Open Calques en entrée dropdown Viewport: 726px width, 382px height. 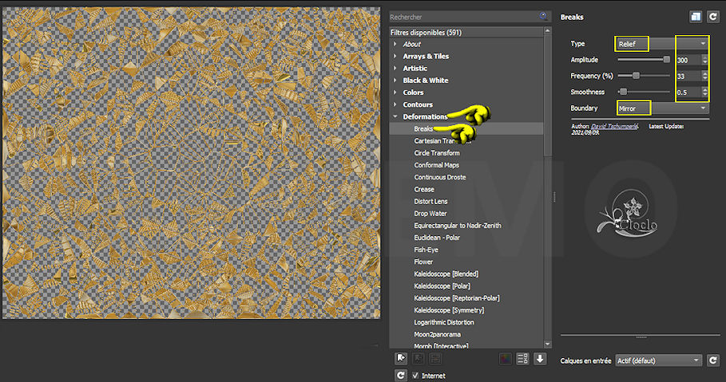pyautogui.click(x=658, y=360)
